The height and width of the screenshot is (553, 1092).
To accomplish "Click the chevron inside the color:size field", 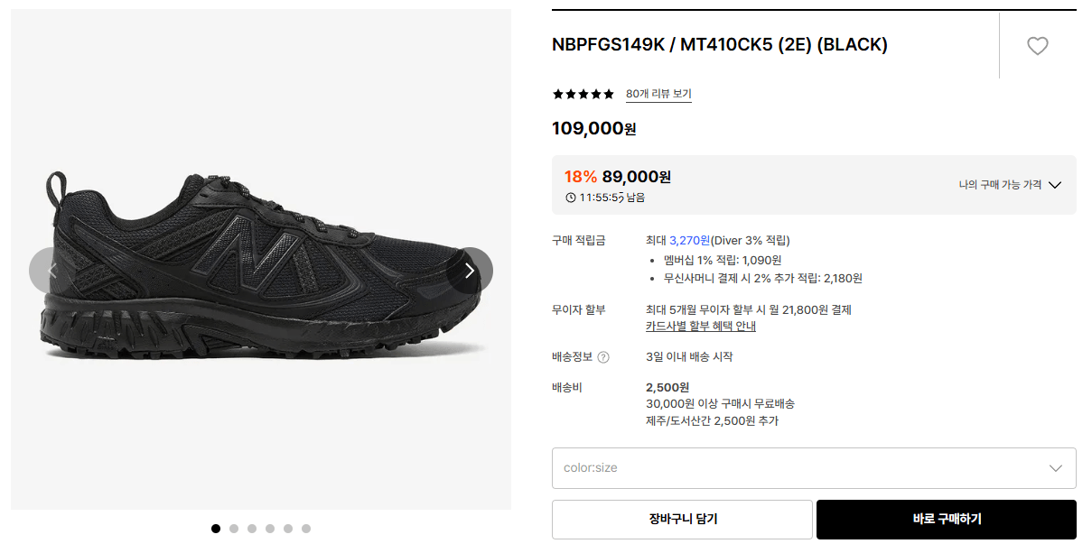I will tap(1054, 467).
